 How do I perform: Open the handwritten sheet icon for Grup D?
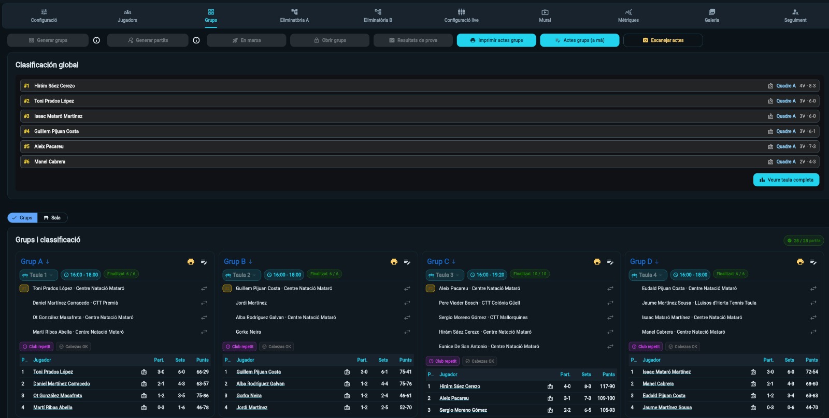813,262
